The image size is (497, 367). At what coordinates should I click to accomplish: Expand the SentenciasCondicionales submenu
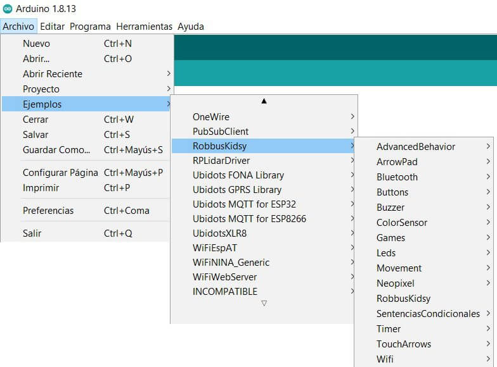point(428,314)
